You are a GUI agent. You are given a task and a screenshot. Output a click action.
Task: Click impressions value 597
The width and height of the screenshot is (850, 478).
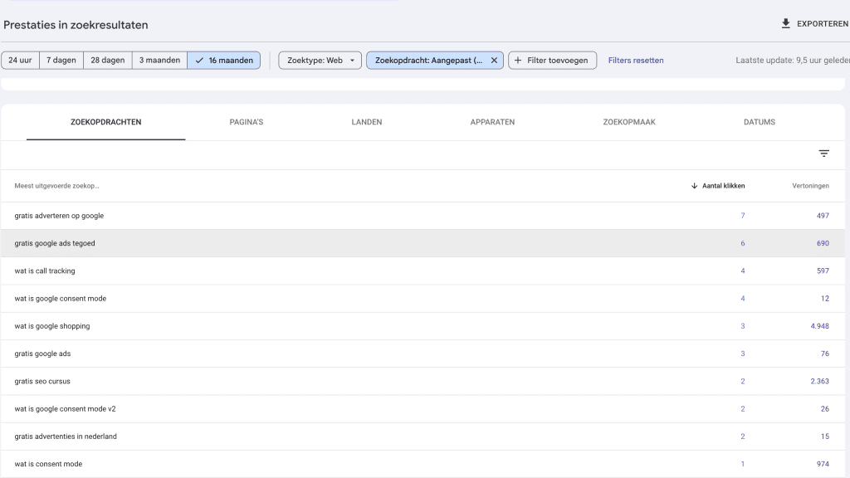pyautogui.click(x=823, y=271)
